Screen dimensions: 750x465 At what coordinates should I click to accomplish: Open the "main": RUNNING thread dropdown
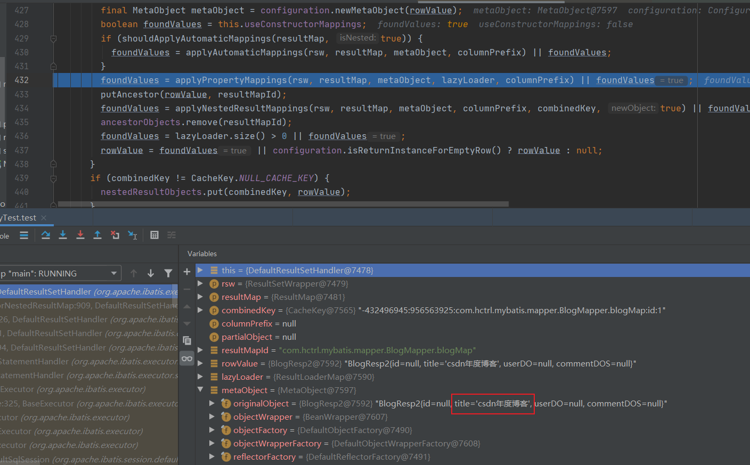pos(60,273)
